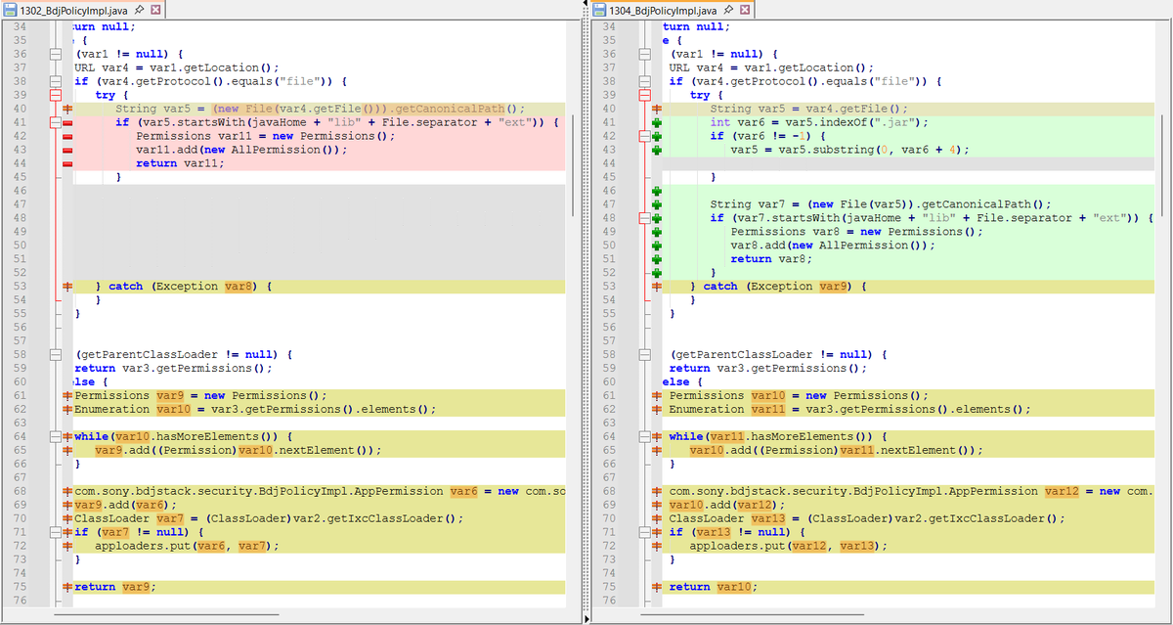
Task: Click changed-line marker at line 40, left pane
Action: pyautogui.click(x=68, y=109)
